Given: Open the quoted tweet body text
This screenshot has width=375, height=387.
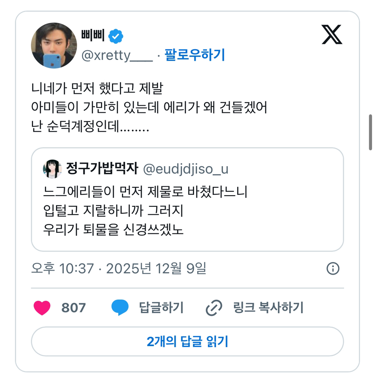Looking at the screenshot, I should click(x=145, y=210).
